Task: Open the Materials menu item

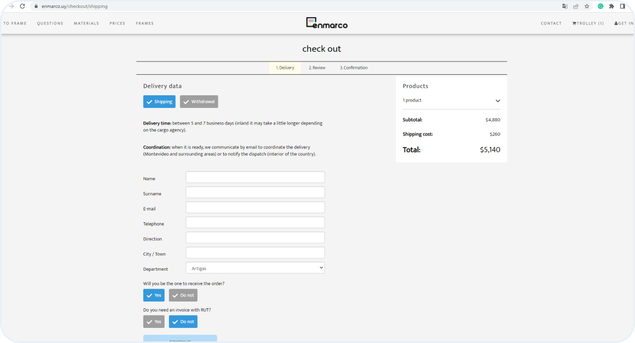Action: tap(86, 23)
